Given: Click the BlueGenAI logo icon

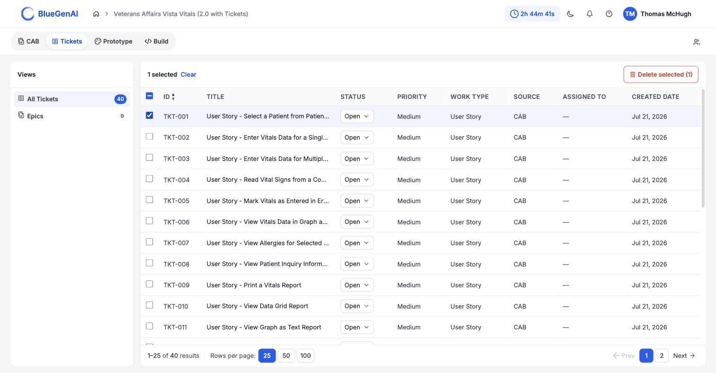Looking at the screenshot, I should pyautogui.click(x=28, y=14).
